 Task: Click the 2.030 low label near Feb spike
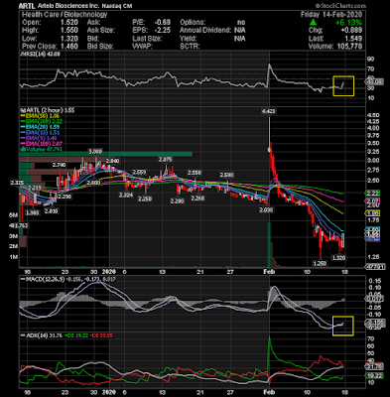coord(266,209)
